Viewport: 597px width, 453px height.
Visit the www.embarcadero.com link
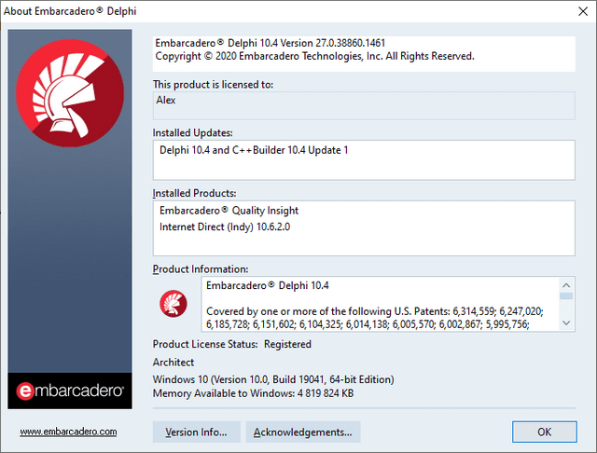(x=68, y=432)
